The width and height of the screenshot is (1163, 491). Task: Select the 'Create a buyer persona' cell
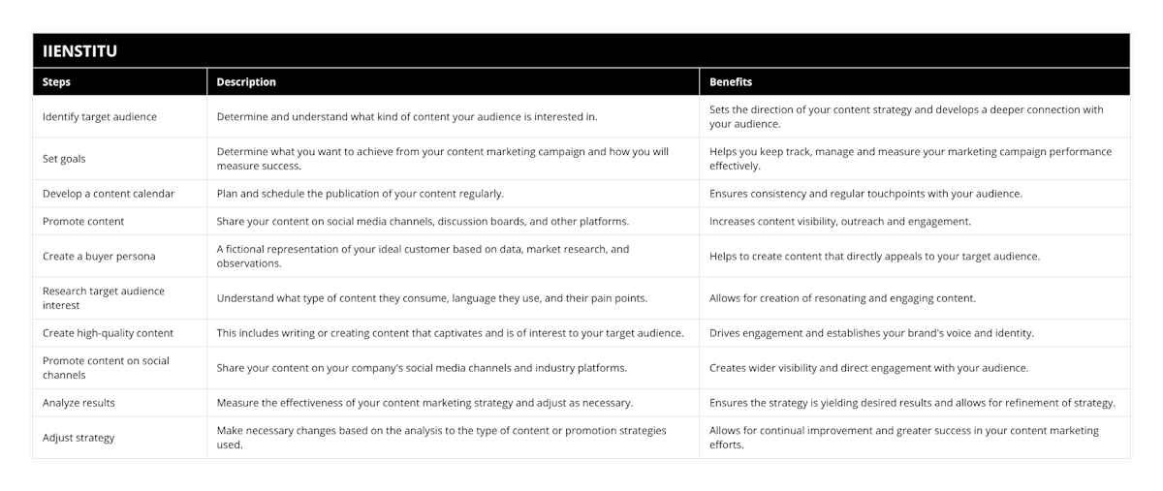(99, 257)
